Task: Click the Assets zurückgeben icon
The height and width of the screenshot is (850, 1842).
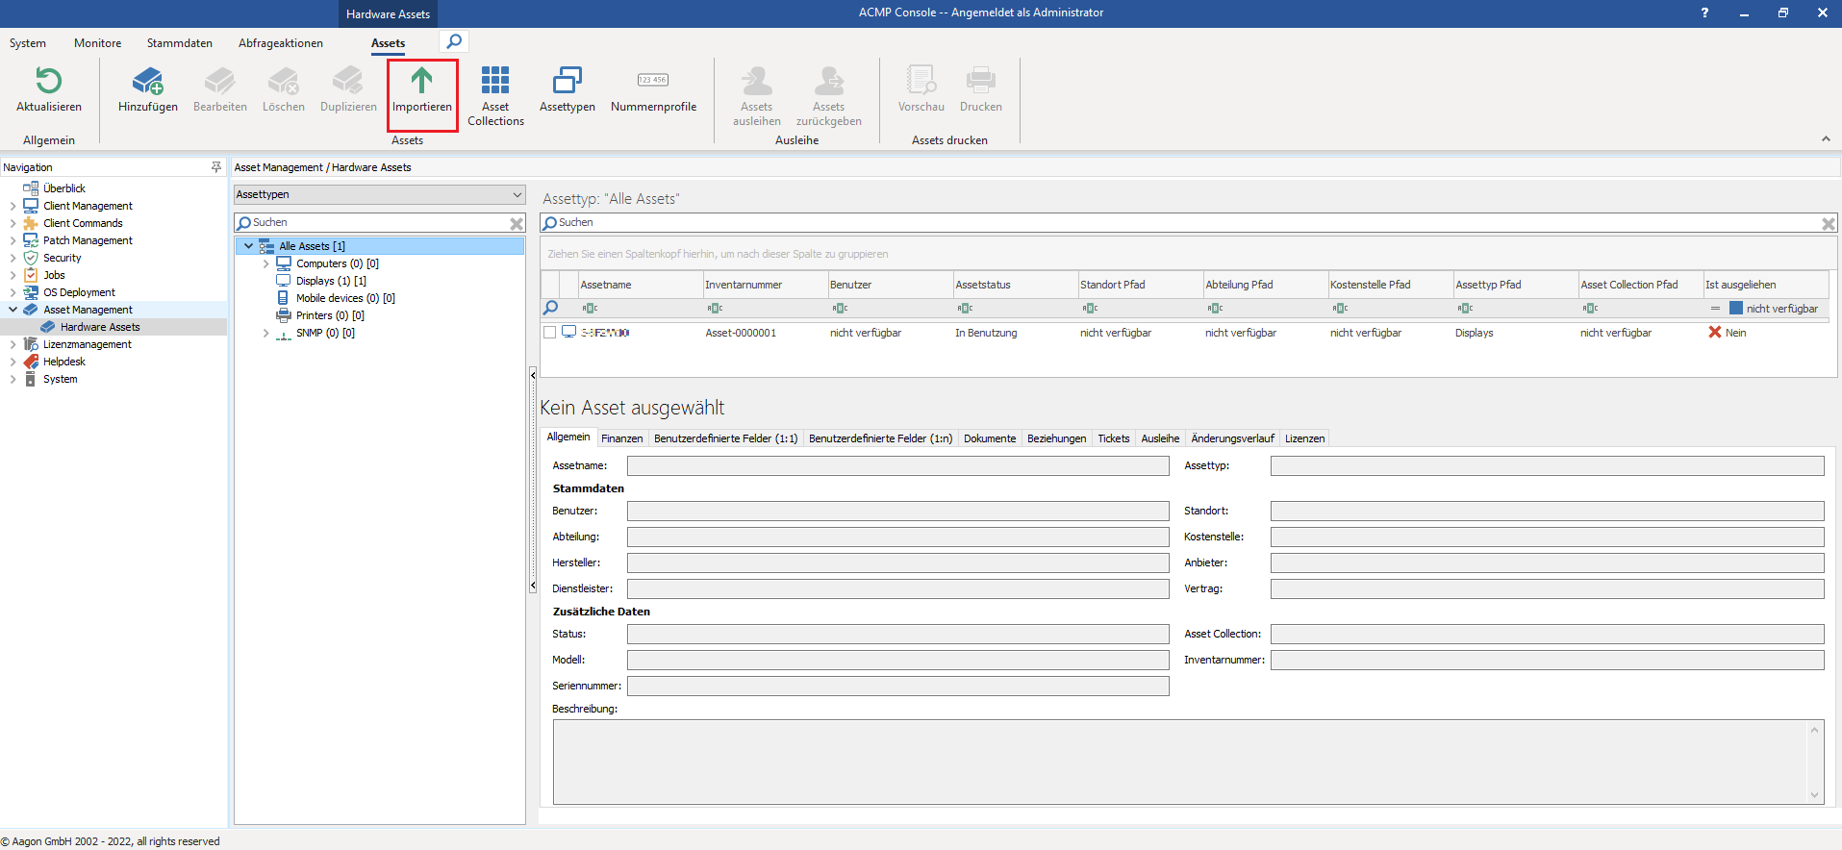Action: pyautogui.click(x=829, y=81)
